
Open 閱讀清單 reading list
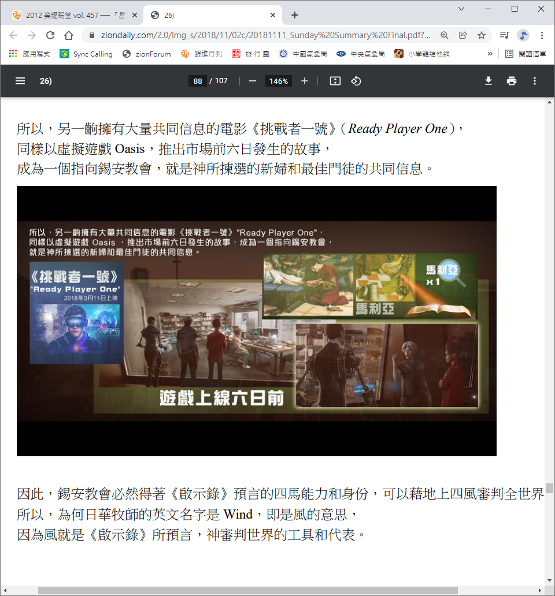pyautogui.click(x=526, y=54)
